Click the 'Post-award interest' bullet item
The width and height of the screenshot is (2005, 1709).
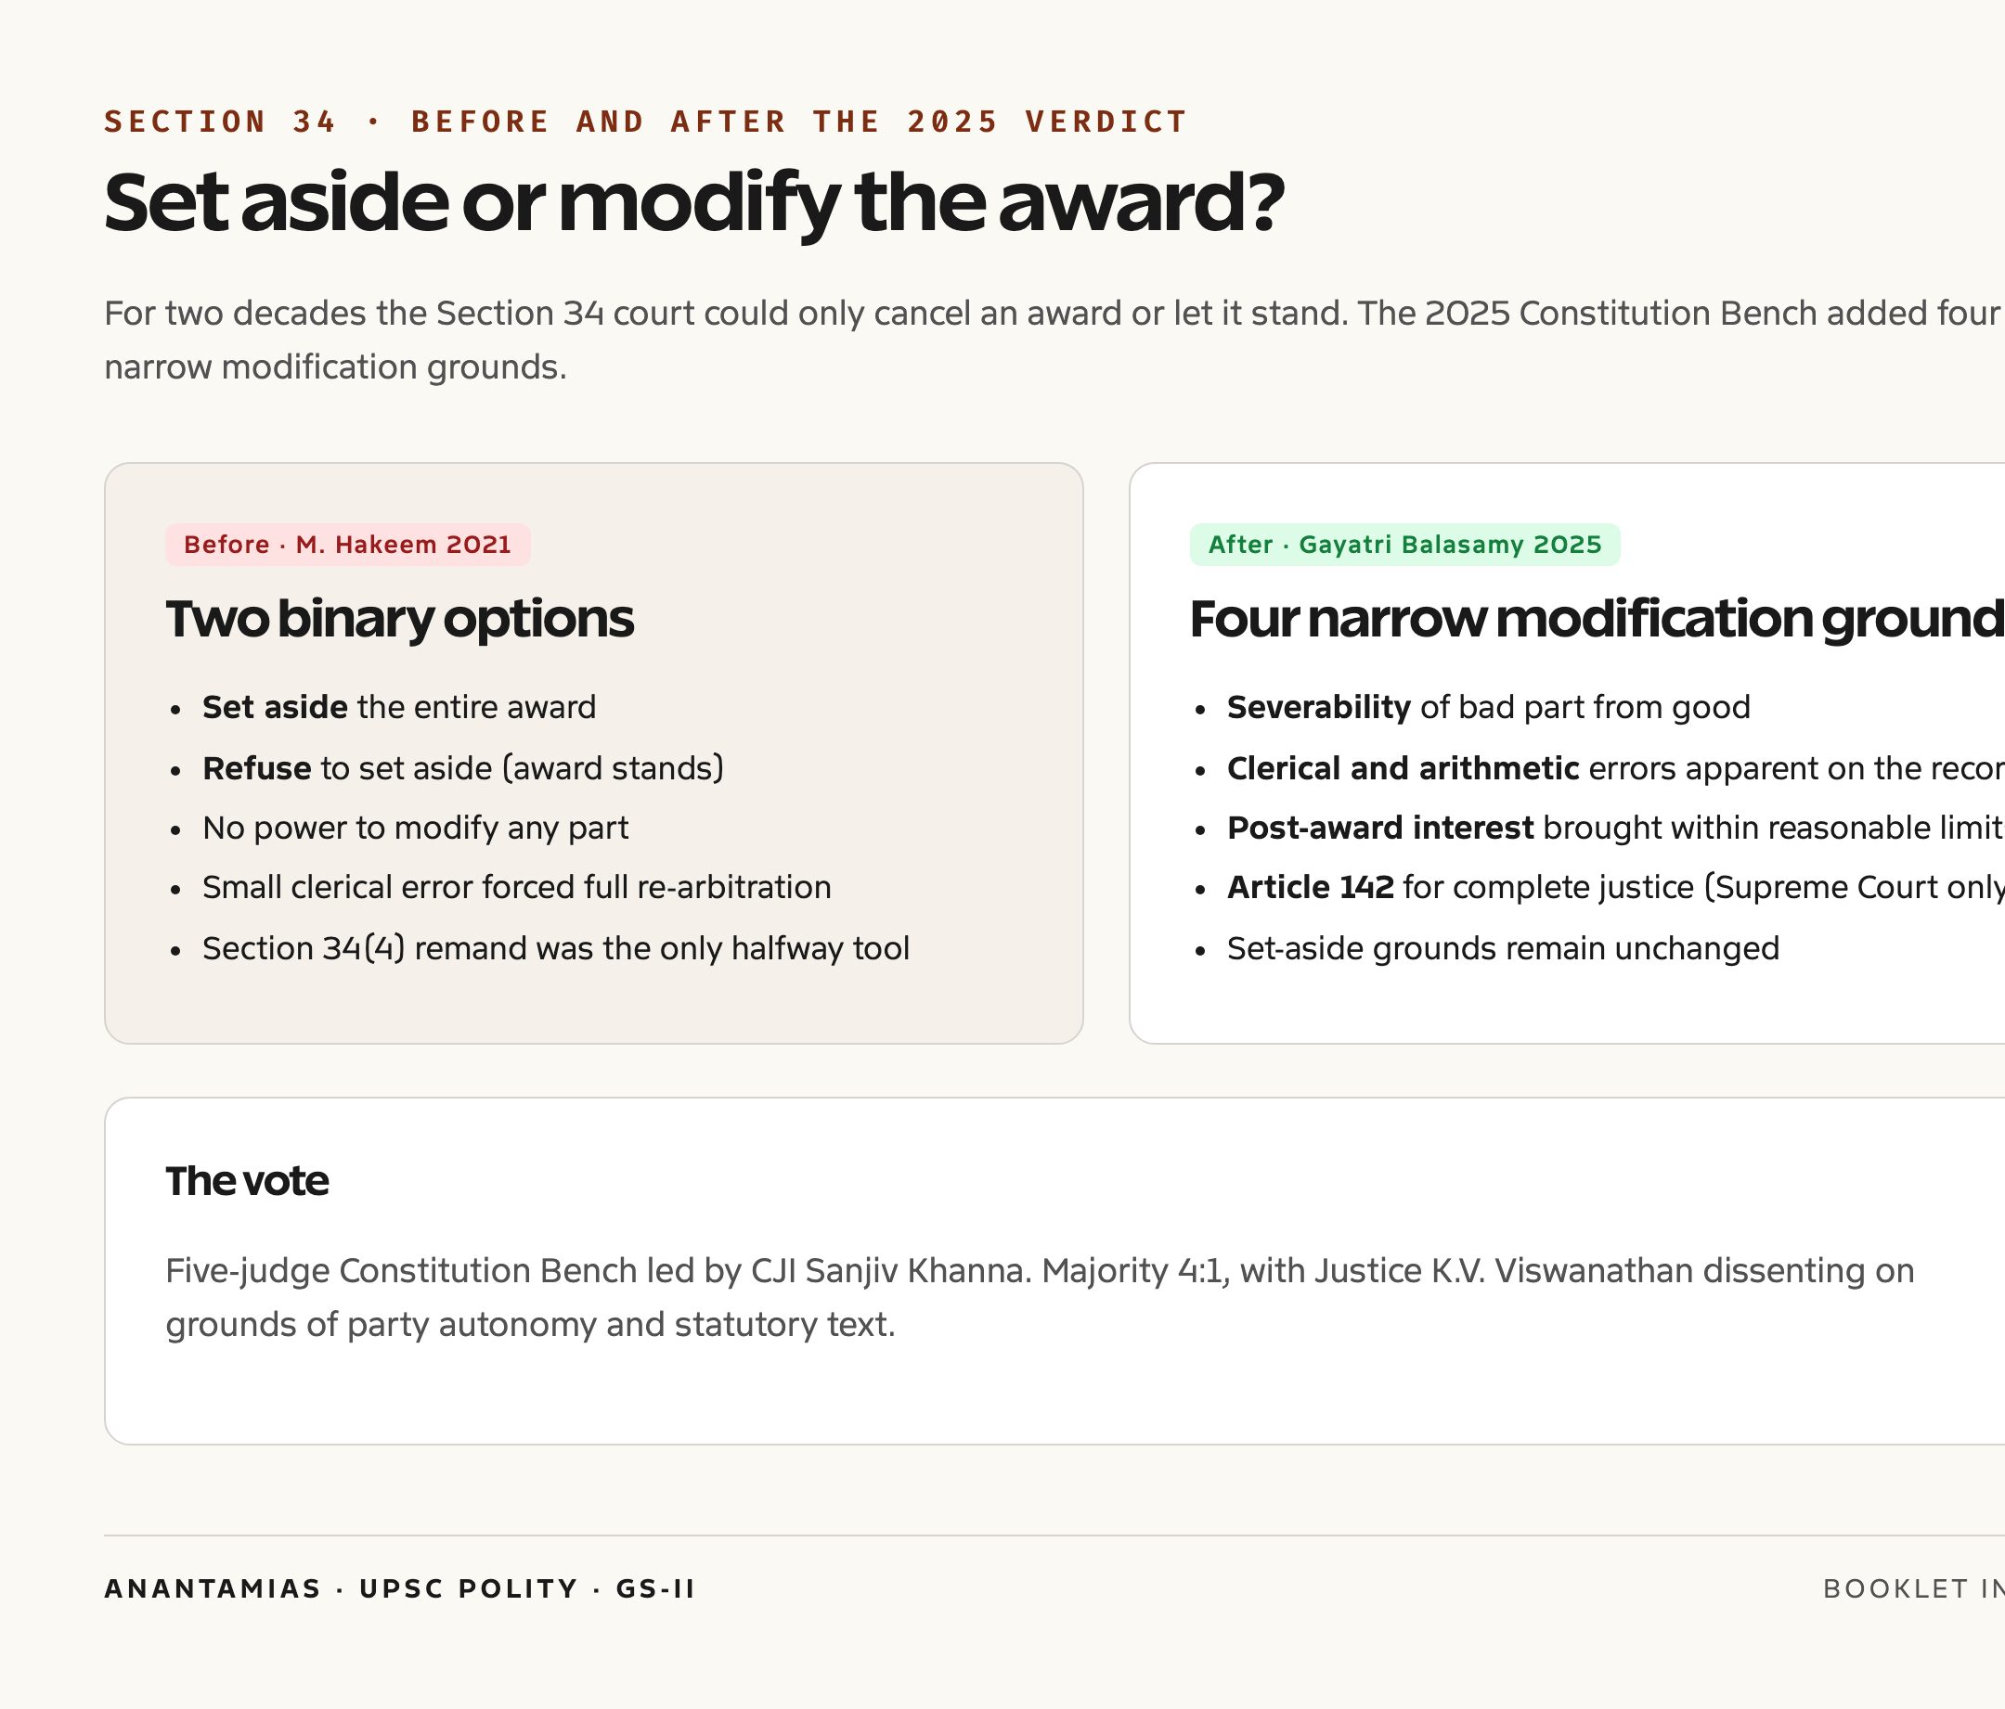[x=1615, y=828]
